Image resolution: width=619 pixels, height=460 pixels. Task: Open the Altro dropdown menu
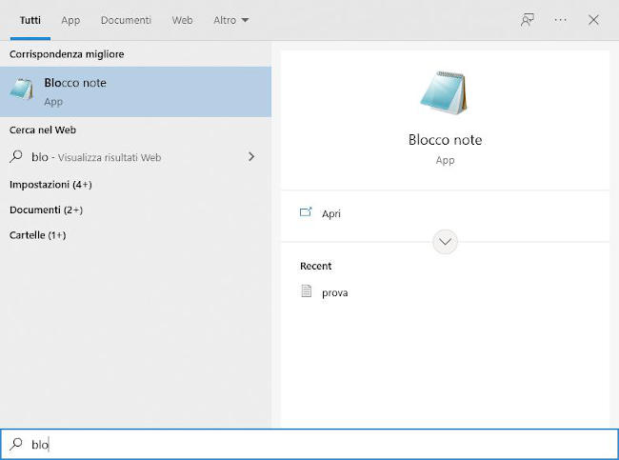[231, 20]
